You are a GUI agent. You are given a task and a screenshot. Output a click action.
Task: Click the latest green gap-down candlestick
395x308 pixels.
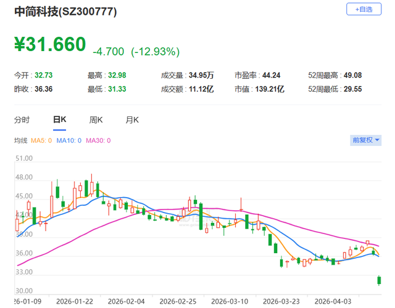[379, 280]
